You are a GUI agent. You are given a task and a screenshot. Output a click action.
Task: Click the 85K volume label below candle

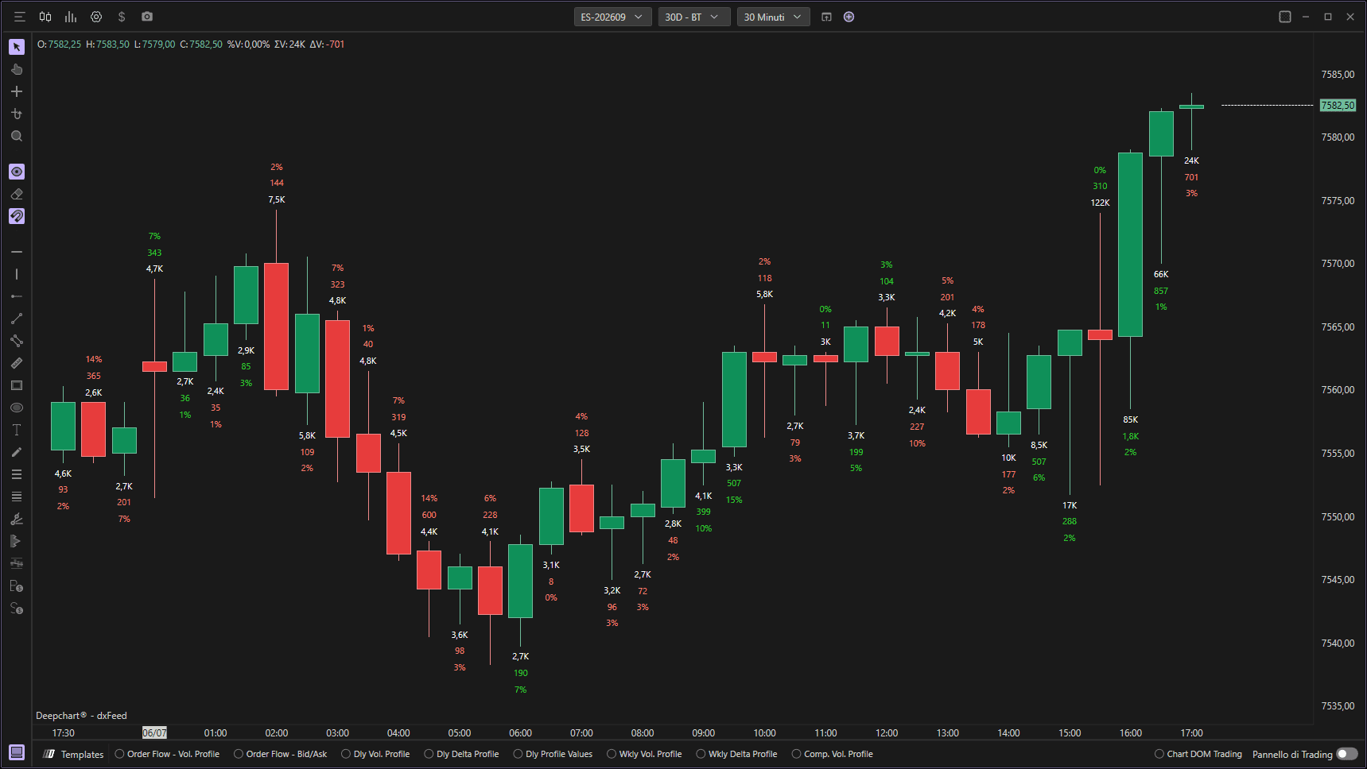click(x=1130, y=419)
